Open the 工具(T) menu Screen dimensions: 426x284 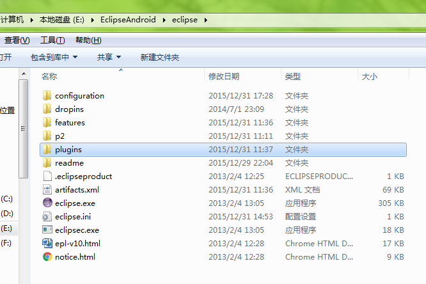[x=52, y=40]
